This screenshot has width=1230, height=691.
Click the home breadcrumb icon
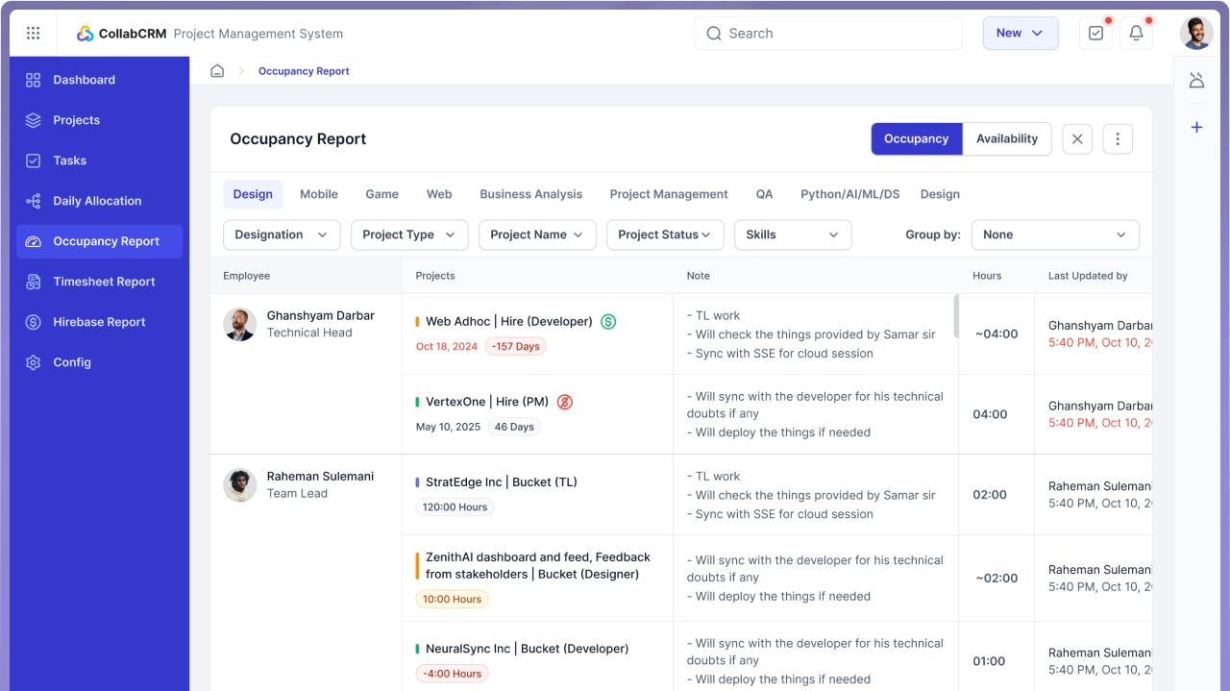(217, 71)
